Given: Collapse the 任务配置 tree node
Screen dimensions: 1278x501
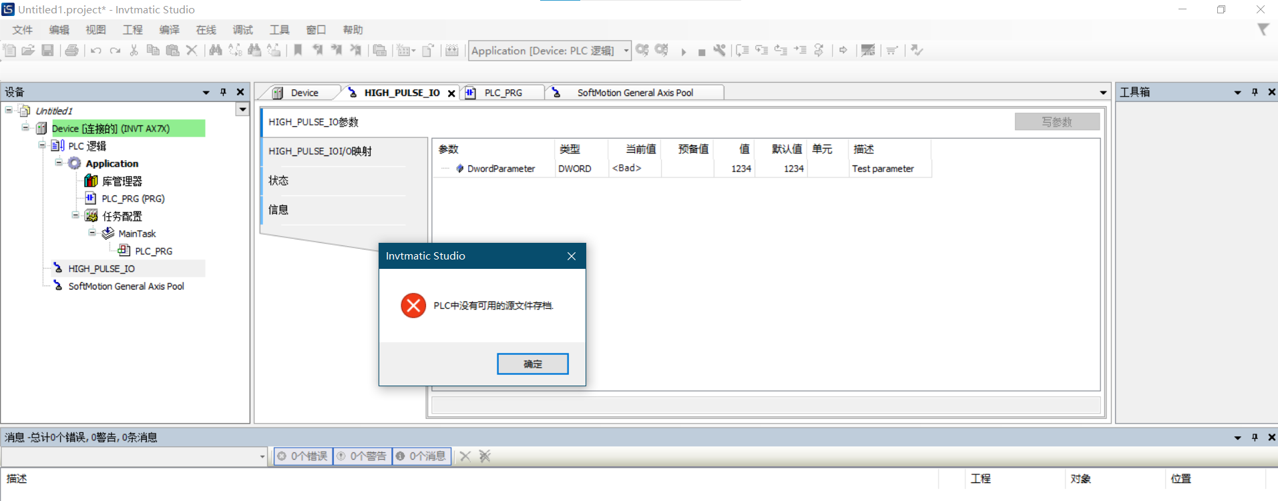Looking at the screenshot, I should pyautogui.click(x=75, y=215).
